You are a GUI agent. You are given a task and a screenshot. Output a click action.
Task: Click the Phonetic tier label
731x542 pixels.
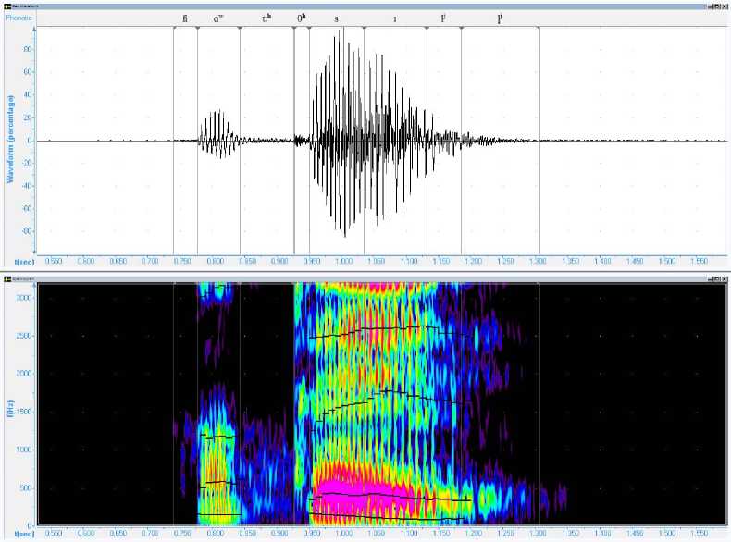19,17
